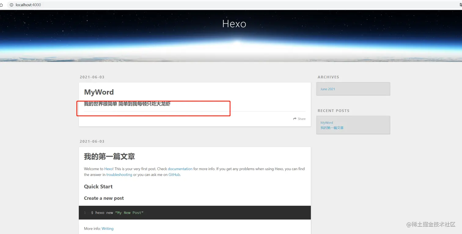Click the hexo new code block
Image resolution: width=462 pixels, height=234 pixels.
pos(195,213)
